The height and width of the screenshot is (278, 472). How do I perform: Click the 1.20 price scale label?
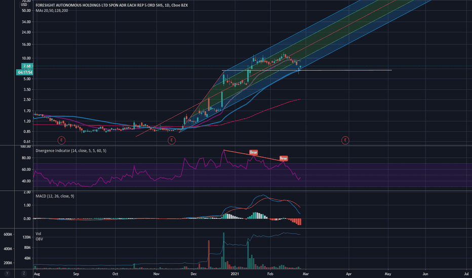(27, 121)
